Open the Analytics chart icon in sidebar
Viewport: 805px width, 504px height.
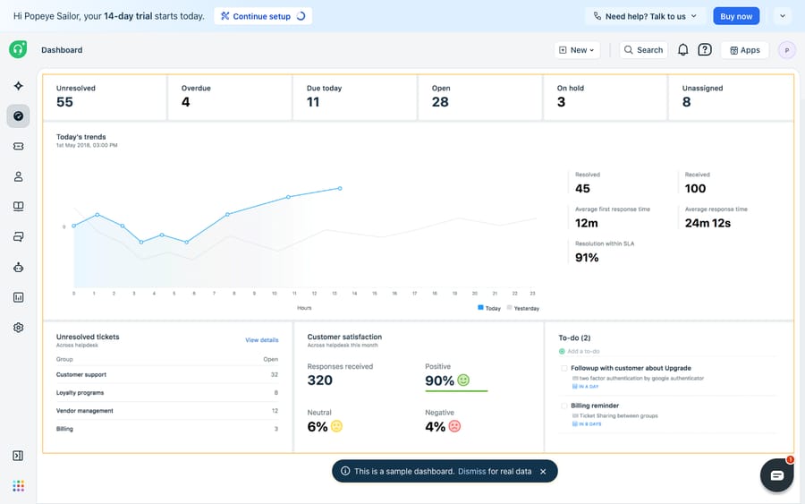[19, 297]
